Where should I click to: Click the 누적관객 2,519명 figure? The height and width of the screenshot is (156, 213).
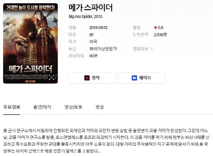click(160, 35)
